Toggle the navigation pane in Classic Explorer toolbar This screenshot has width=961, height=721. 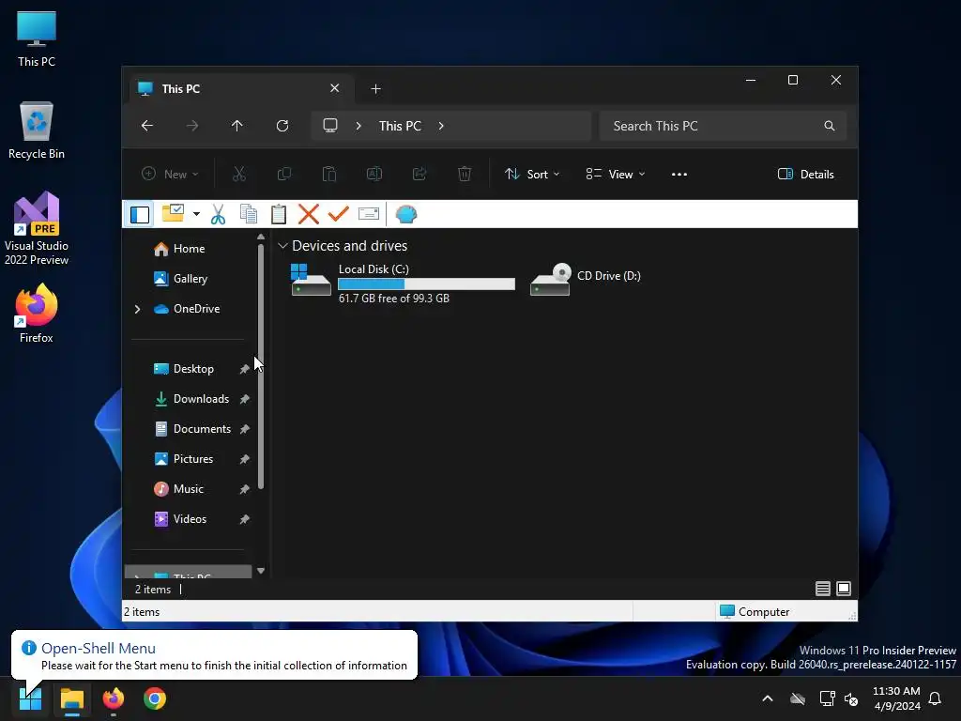[140, 215]
